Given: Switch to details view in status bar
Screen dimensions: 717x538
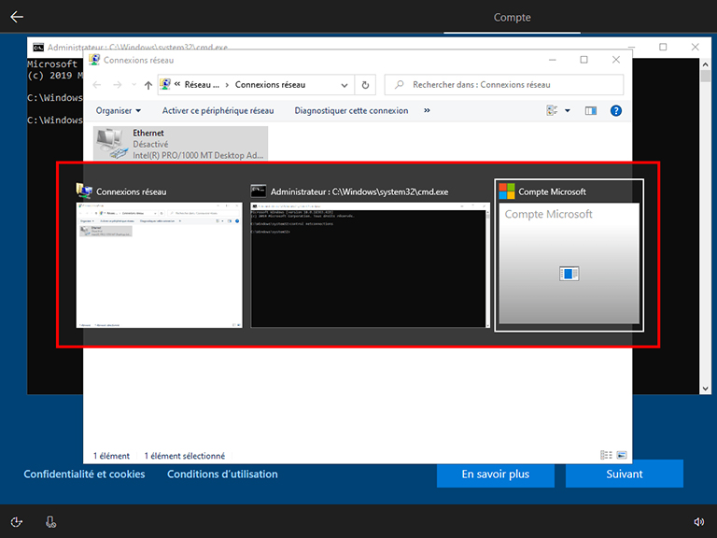Looking at the screenshot, I should tap(606, 456).
